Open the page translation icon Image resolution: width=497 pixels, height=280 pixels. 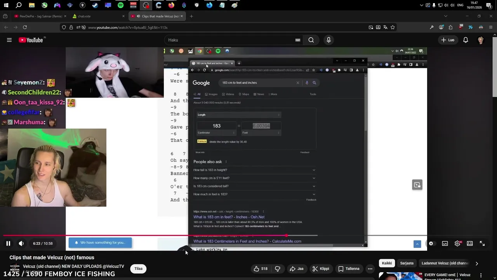point(385,27)
